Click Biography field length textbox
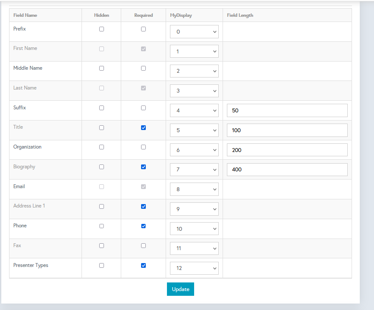Image resolution: width=374 pixels, height=310 pixels. click(x=287, y=170)
